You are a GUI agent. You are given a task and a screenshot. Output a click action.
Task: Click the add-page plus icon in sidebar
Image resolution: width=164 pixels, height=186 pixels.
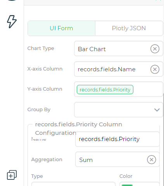point(12,175)
